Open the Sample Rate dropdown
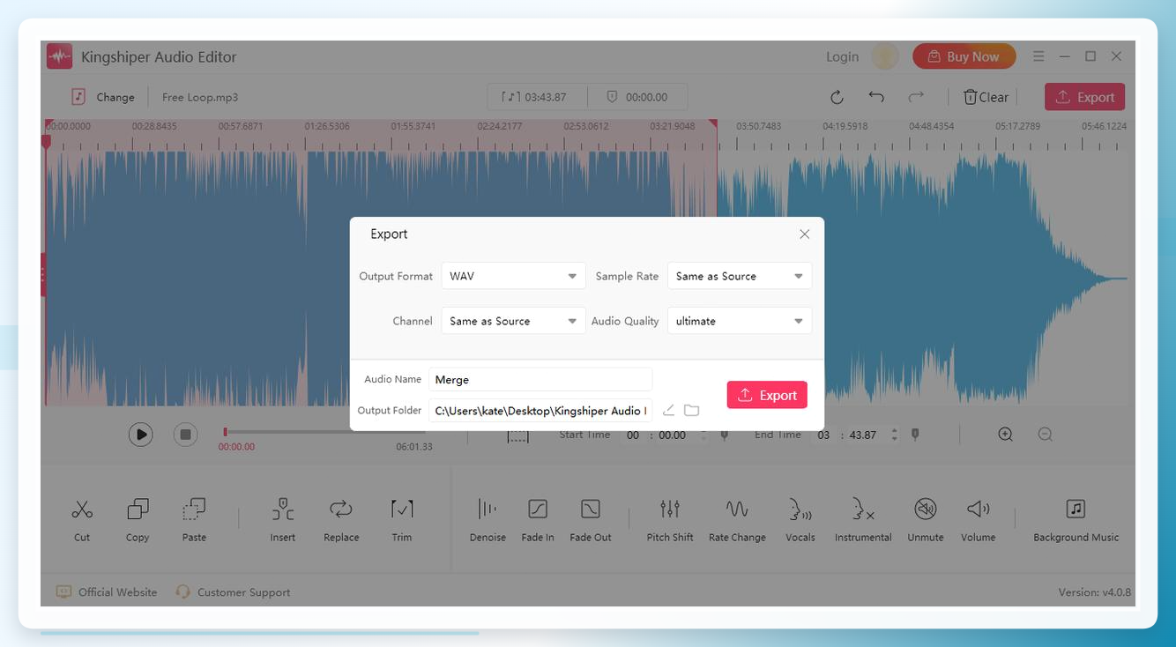The height and width of the screenshot is (647, 1176). tap(740, 276)
